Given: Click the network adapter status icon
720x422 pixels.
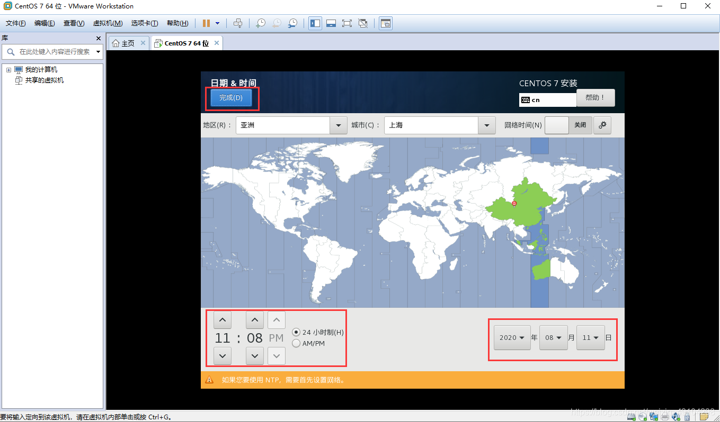Looking at the screenshot, I should [x=654, y=417].
